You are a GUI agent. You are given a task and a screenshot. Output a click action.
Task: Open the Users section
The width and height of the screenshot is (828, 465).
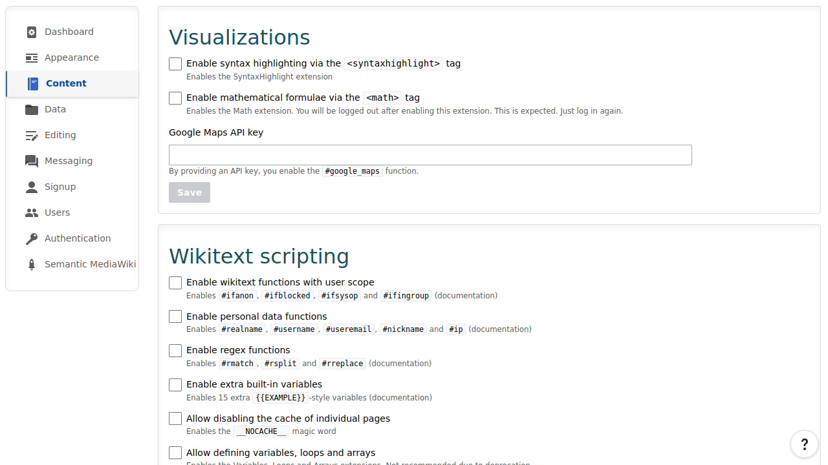pos(58,212)
